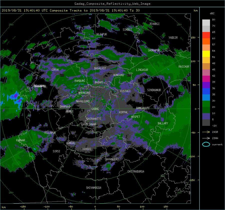
Task: Select the RAMDURG city label
Action: [80, 81]
